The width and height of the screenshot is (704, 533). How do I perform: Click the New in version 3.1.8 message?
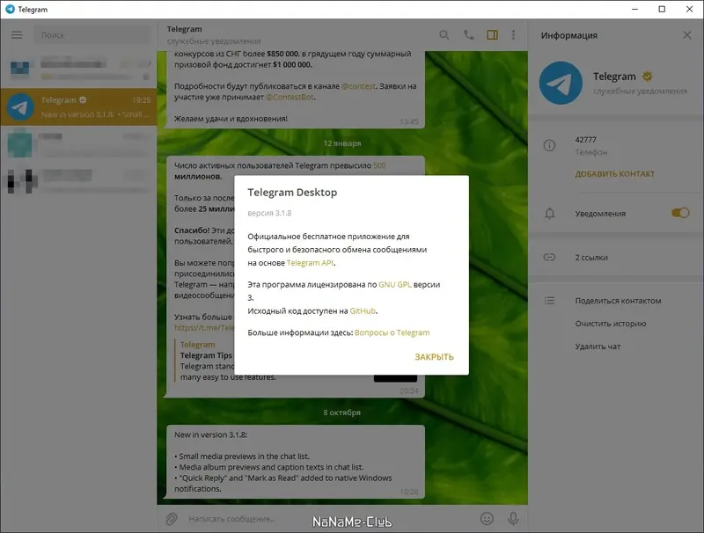pos(296,462)
